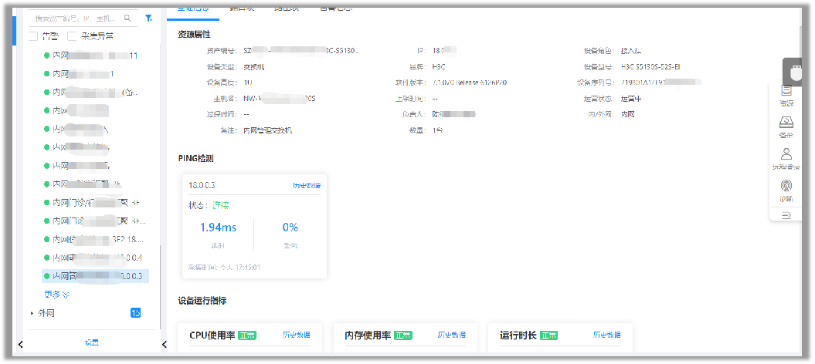Open 历史数据 link in 内存使用率 card
Viewport: 815px width, 364px height.
pos(452,335)
